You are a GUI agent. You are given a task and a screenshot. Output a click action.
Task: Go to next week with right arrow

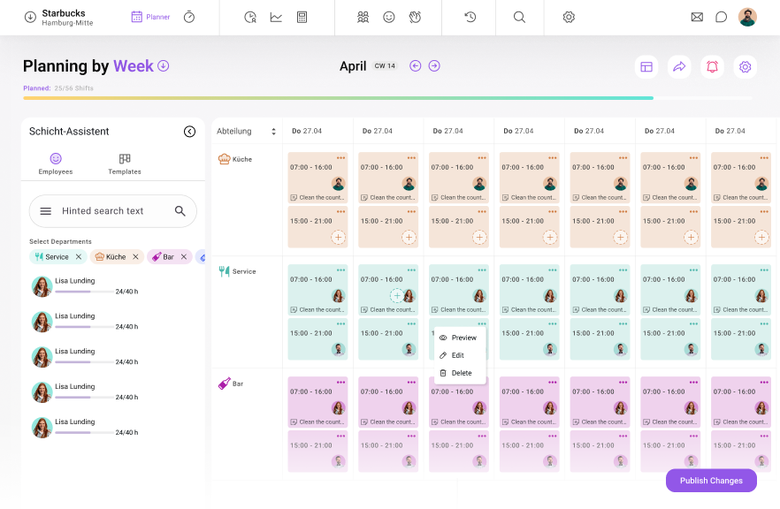pyautogui.click(x=434, y=66)
